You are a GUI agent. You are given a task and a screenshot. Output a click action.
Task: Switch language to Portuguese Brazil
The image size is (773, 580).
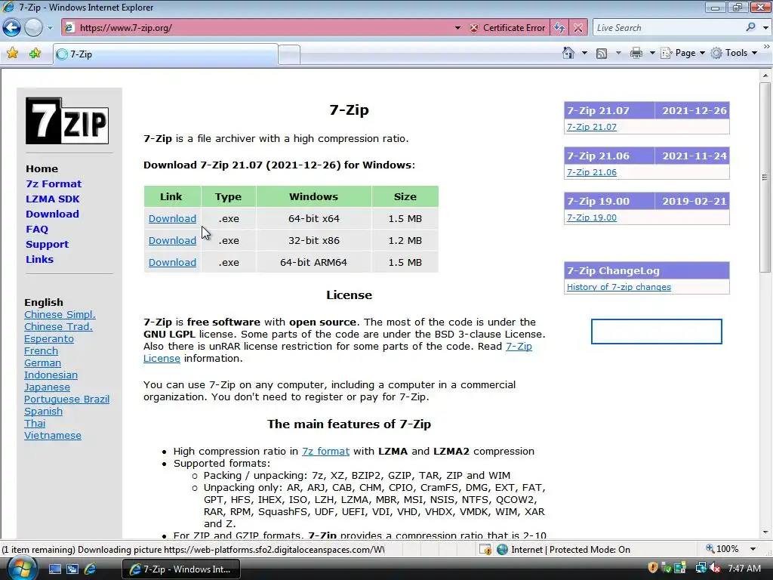tap(66, 399)
